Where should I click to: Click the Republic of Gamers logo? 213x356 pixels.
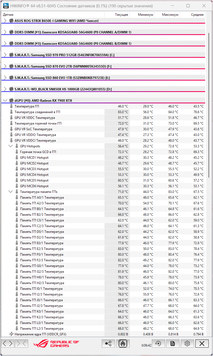coord(56,344)
